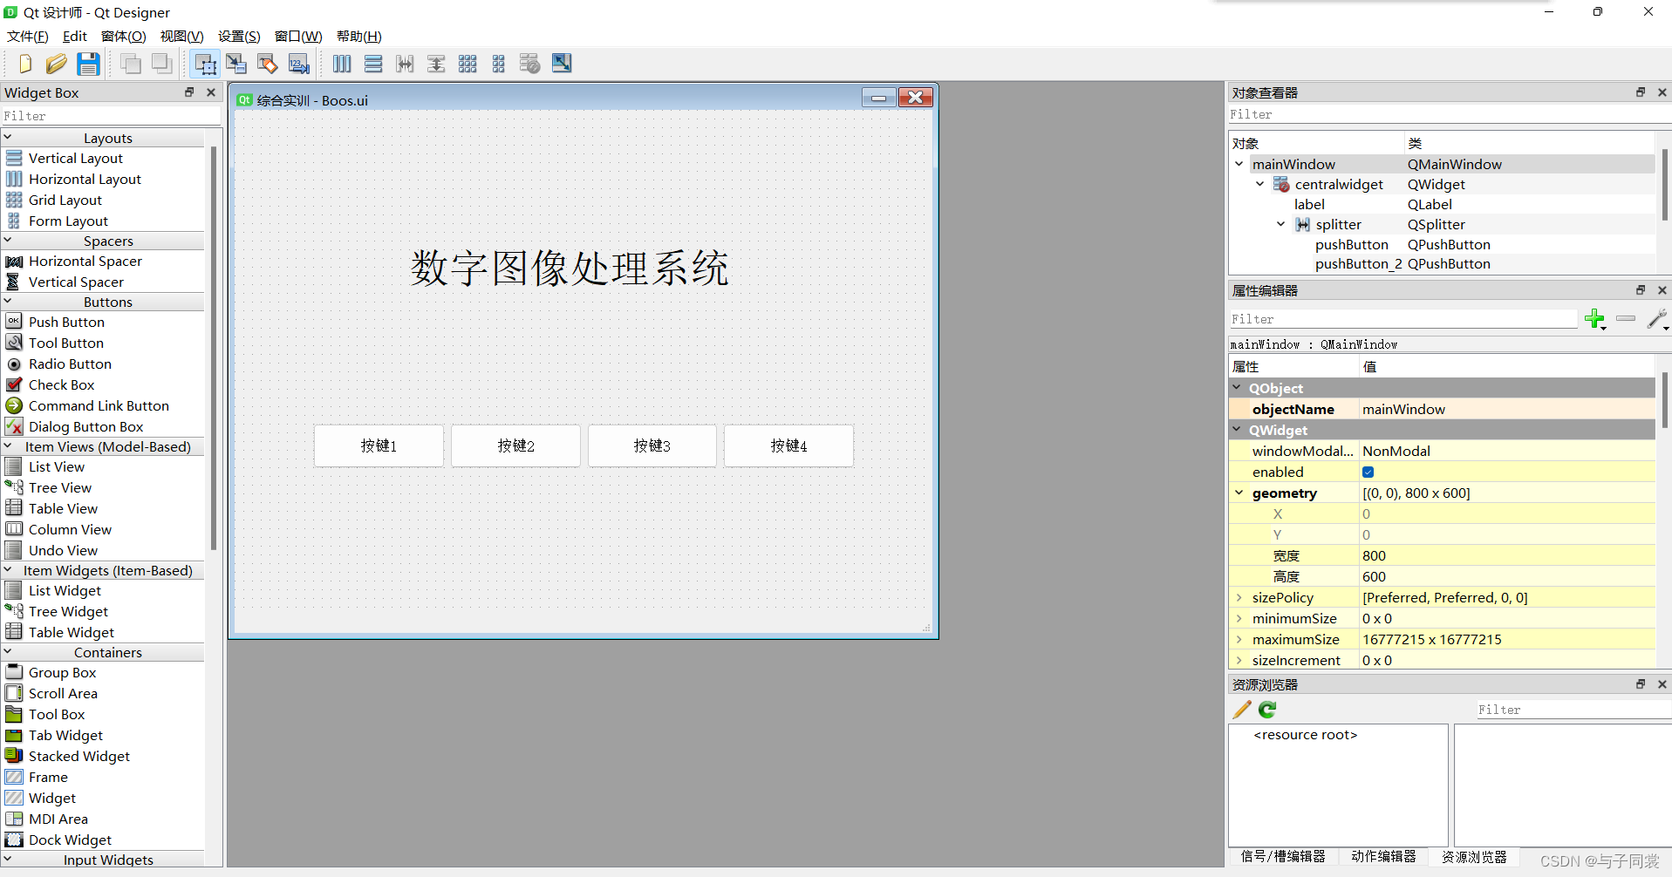
Task: Type in the Widget Box filter field
Action: (x=112, y=115)
